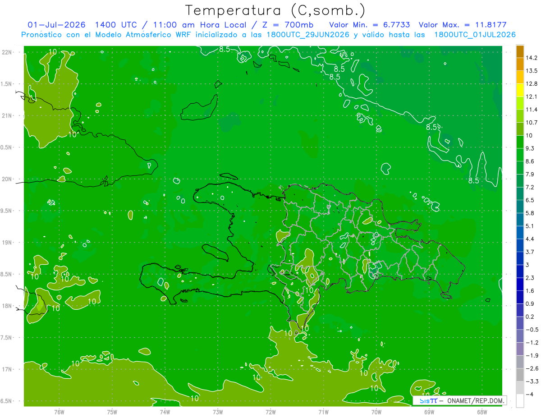
Task: Pick the white swatch below -4
Action: pyautogui.click(x=520, y=401)
